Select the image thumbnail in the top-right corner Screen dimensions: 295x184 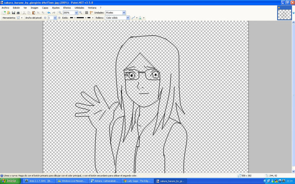285,13
